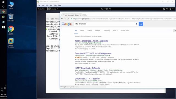The height and width of the screenshot is (99, 176).
Task: Open the Cortana search circle icon
Action: click(3, 7)
